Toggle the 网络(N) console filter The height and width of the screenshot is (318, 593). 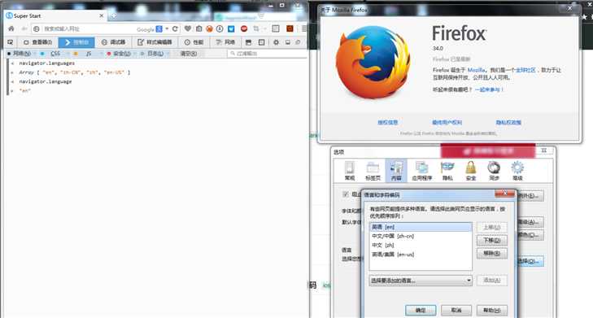(x=19, y=54)
